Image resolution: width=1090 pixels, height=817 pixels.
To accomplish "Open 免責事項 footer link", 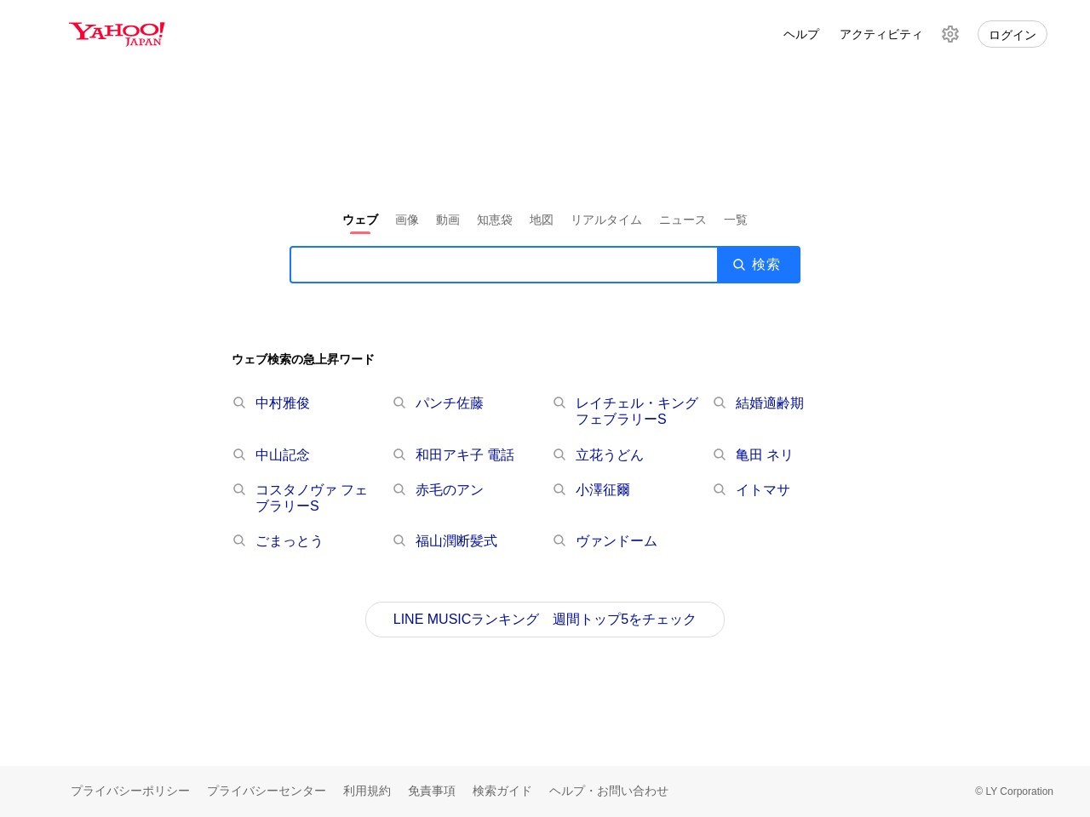I will (x=432, y=791).
